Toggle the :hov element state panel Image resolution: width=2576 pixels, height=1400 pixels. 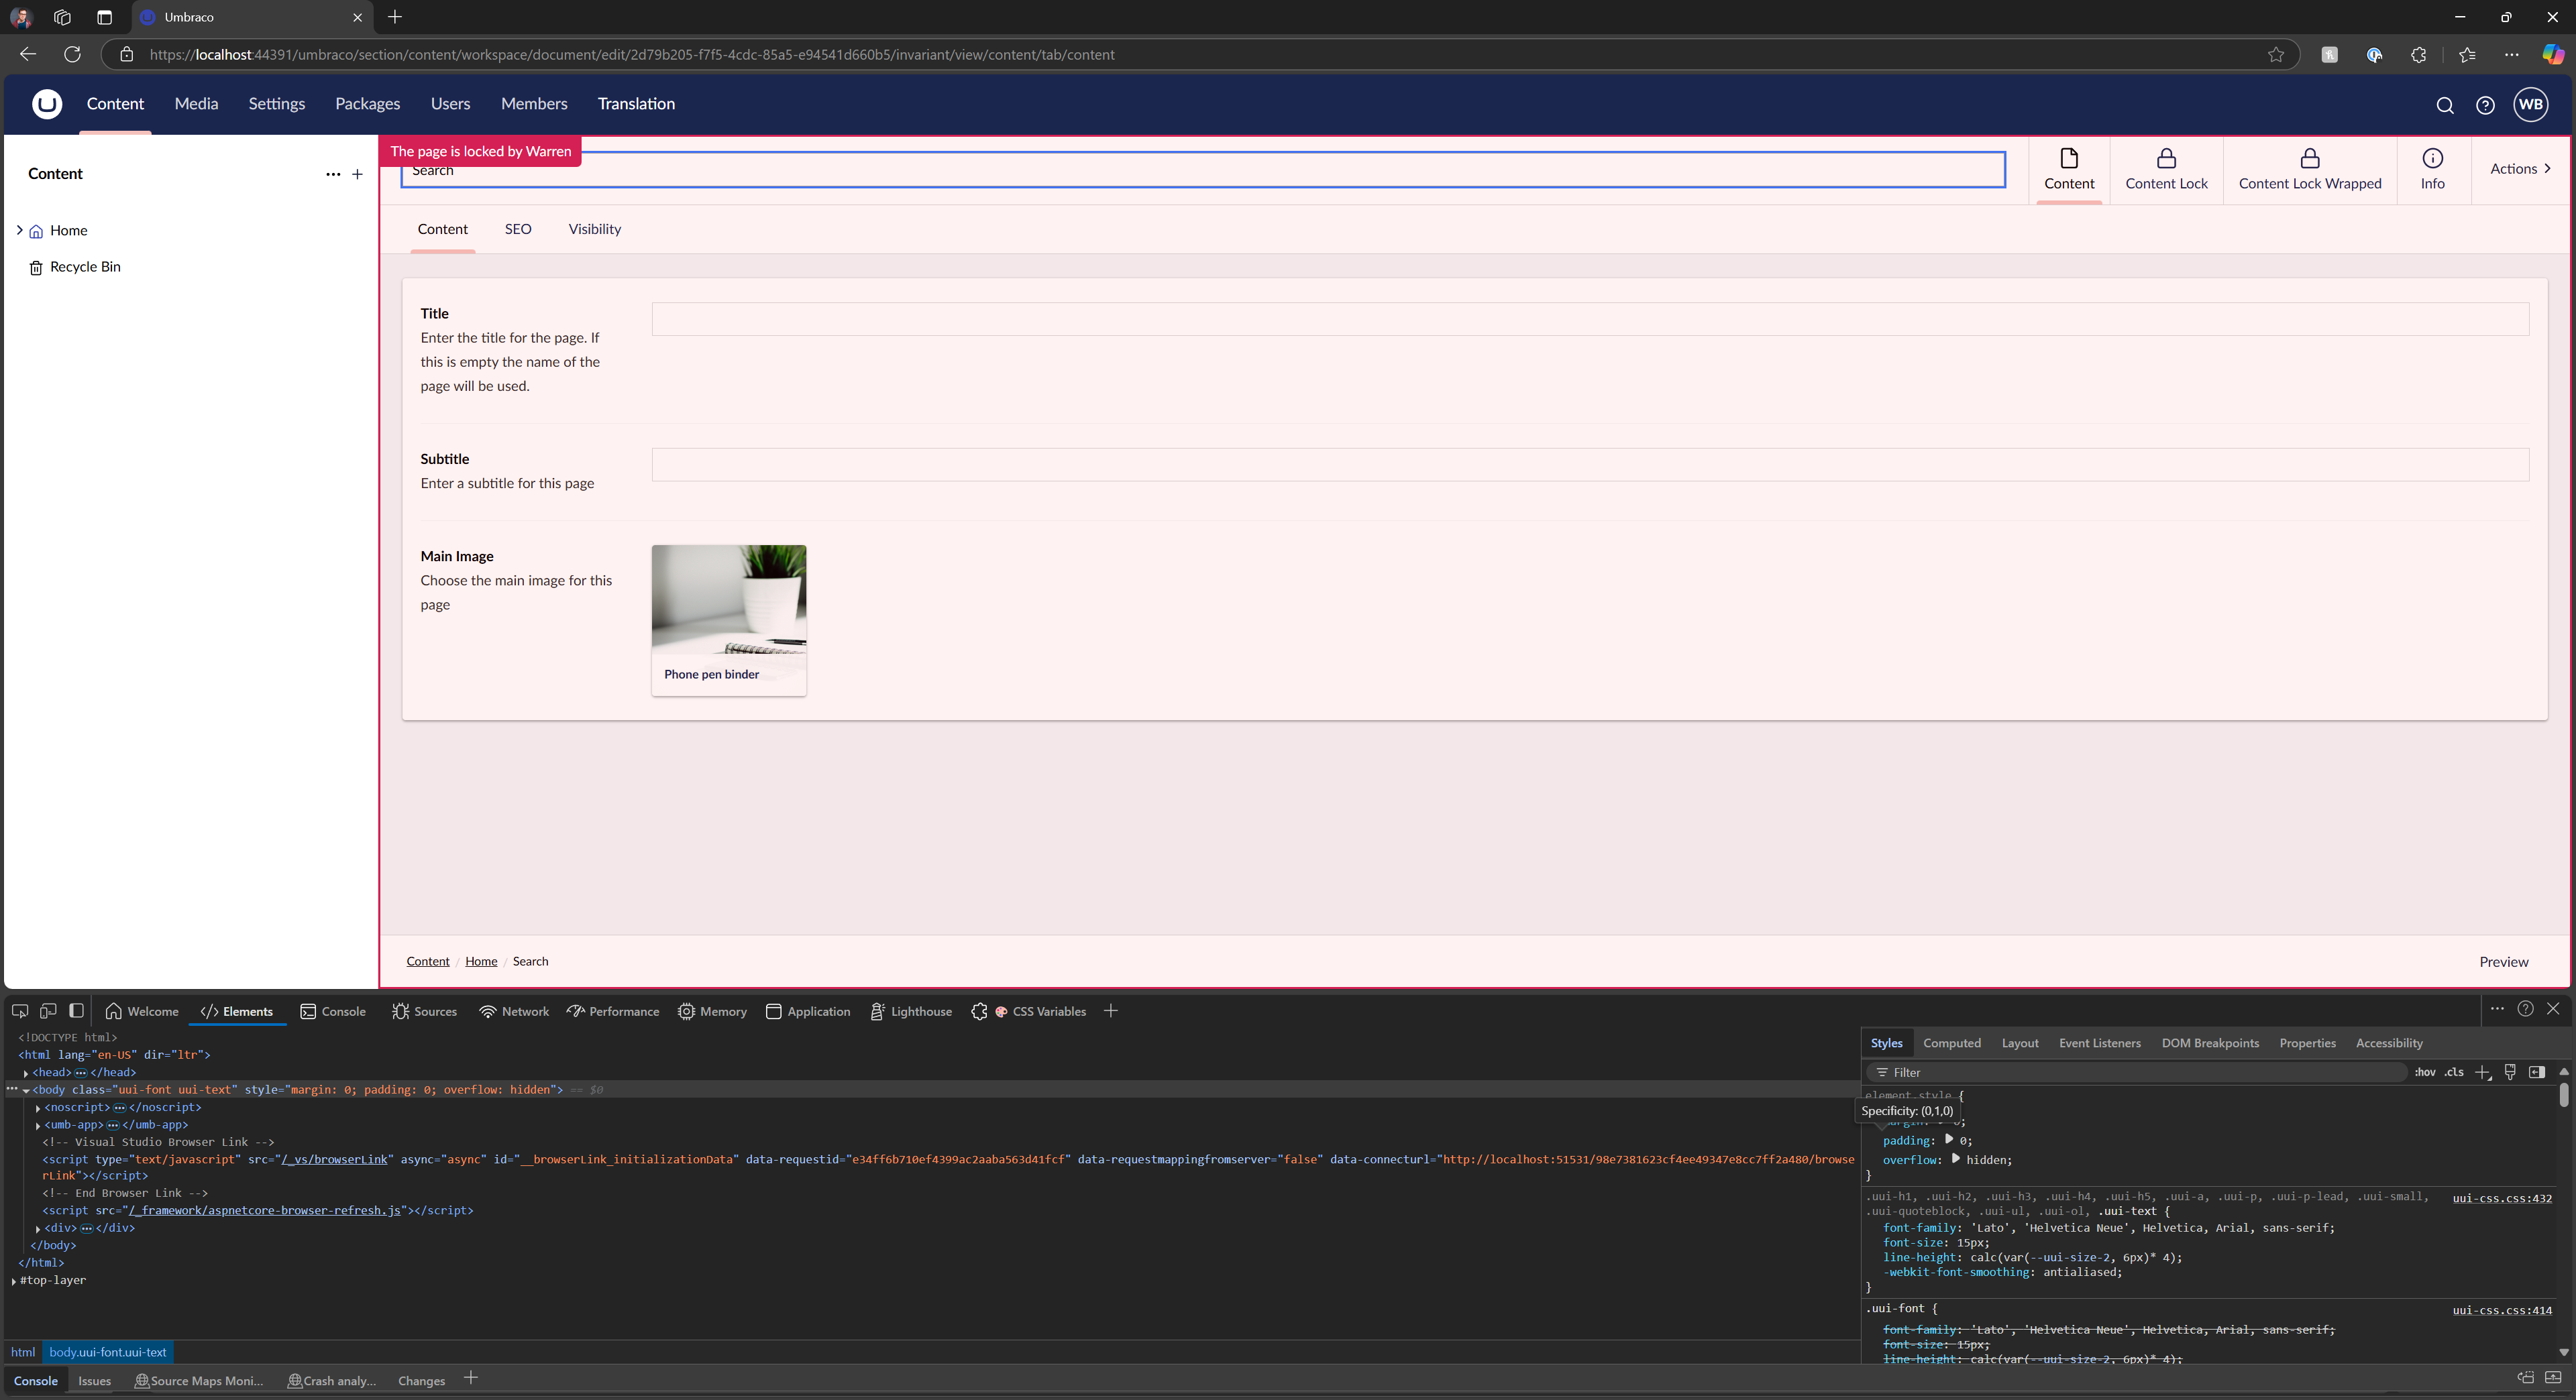point(2425,1072)
